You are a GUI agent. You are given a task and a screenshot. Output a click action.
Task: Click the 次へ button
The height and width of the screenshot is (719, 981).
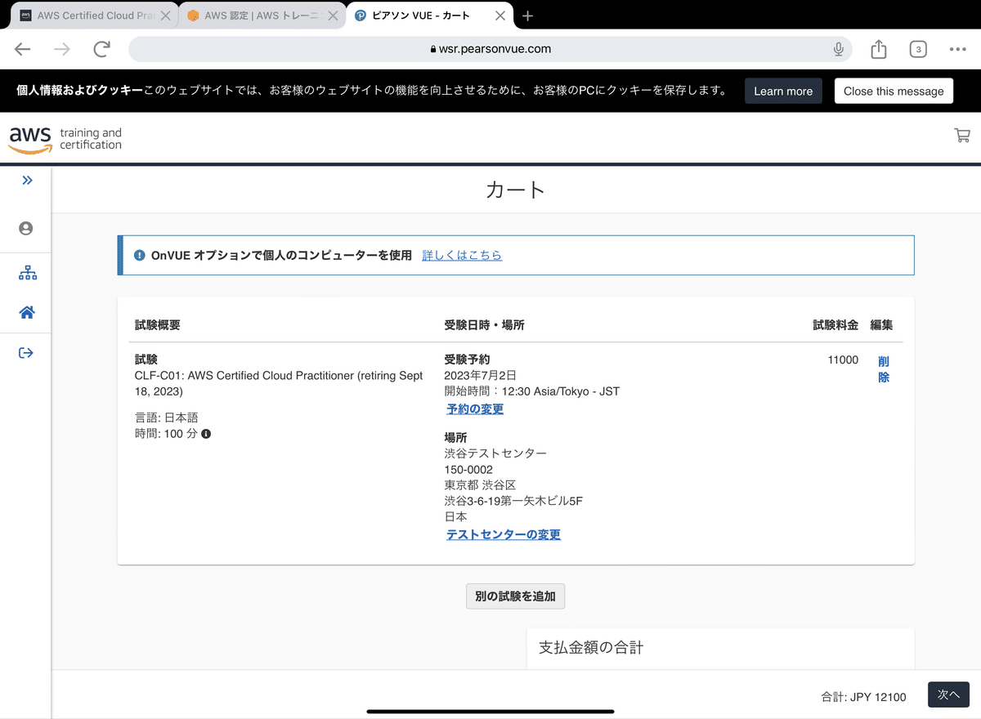click(x=948, y=694)
